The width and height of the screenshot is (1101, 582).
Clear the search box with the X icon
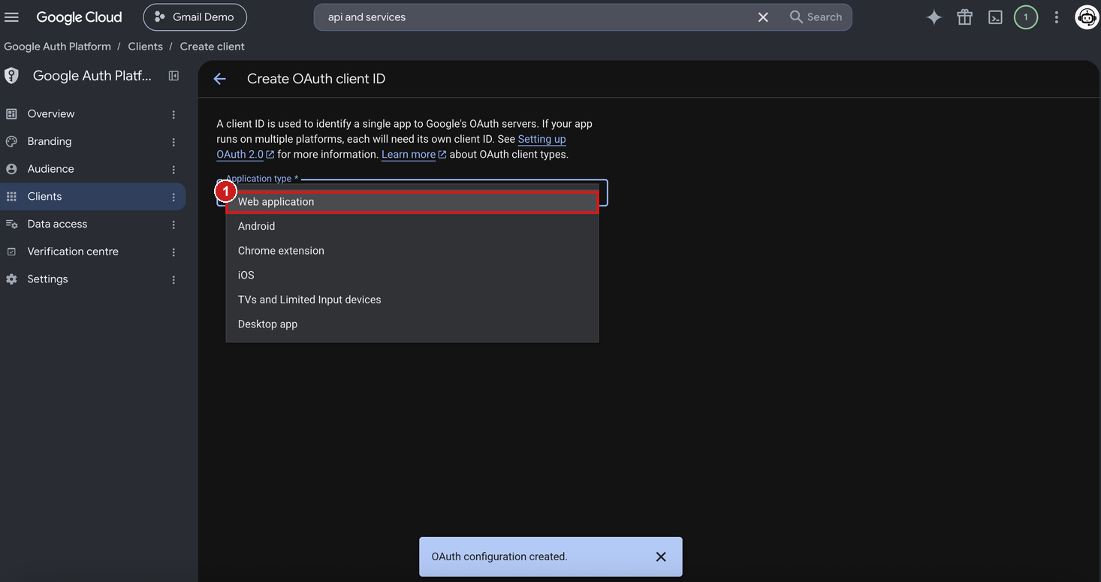point(763,17)
